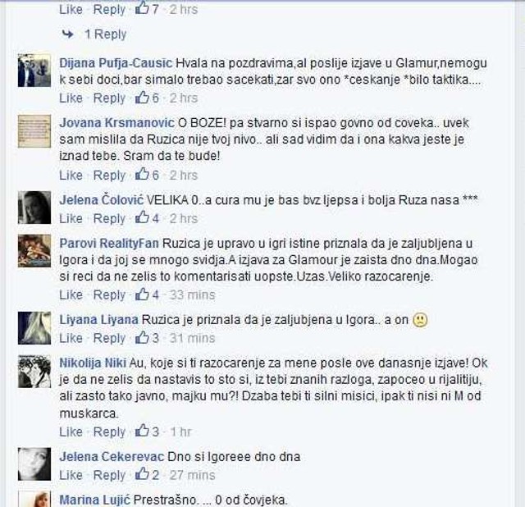The width and height of the screenshot is (525, 507).
Task: Like Liyana Liyana's comment
Action: 71,338
